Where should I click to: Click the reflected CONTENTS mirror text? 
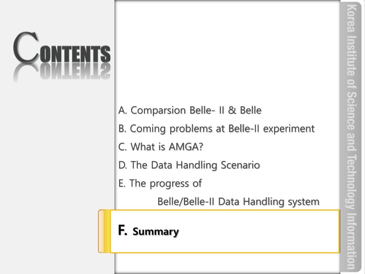point(62,72)
